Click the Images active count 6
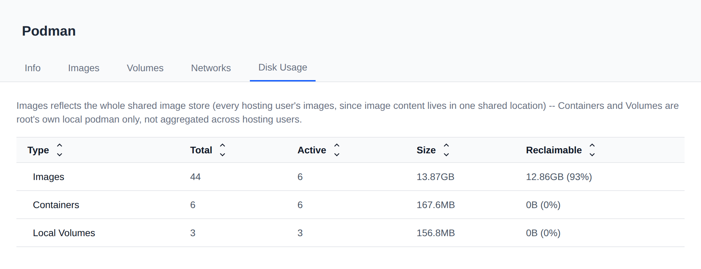 (x=300, y=177)
